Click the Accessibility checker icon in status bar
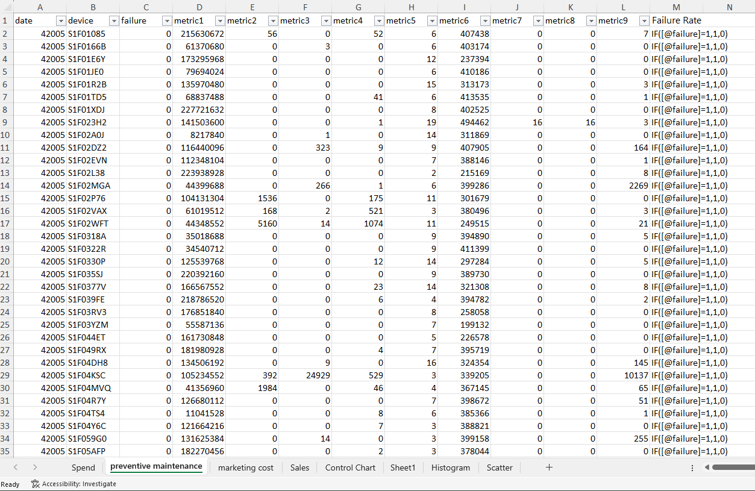755x491 pixels. tap(34, 484)
